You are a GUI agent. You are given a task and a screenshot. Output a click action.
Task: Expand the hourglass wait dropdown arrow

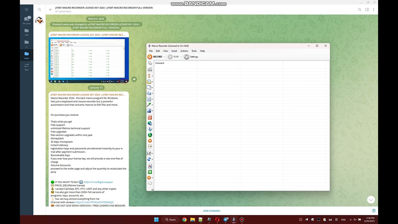tap(152, 76)
